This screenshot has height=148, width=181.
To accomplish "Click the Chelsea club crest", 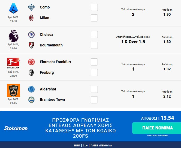I will click(x=32, y=34).
